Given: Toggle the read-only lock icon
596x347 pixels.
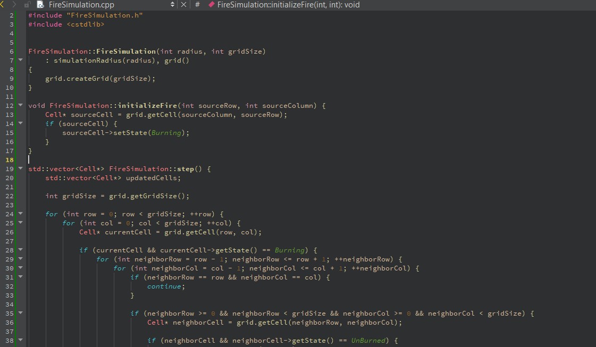Looking at the screenshot, I should (x=26, y=5).
